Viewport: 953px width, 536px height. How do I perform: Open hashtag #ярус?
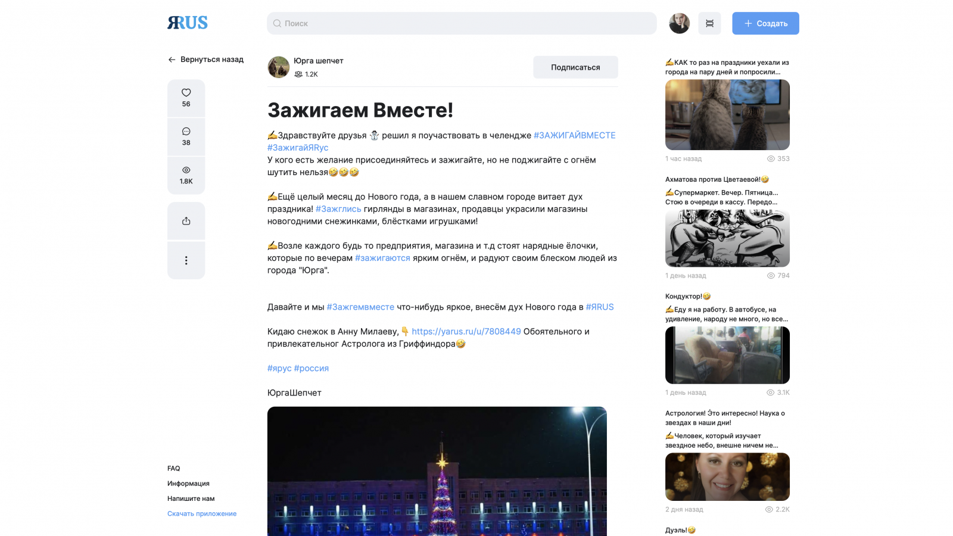[x=279, y=368]
